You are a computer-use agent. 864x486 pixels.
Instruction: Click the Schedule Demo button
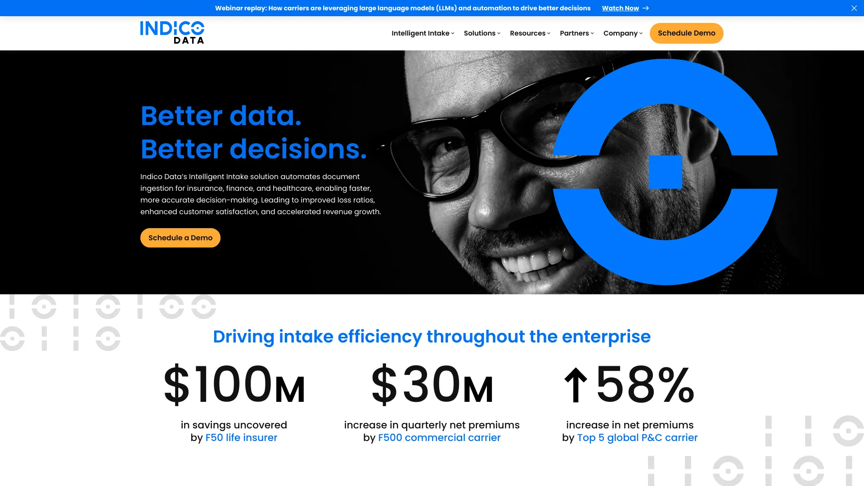click(x=687, y=33)
